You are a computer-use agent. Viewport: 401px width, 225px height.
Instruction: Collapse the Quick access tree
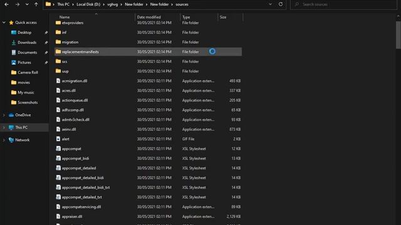coord(4,22)
